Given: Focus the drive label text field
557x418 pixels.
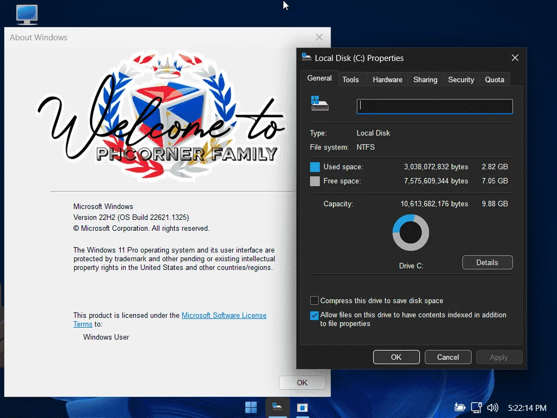Looking at the screenshot, I should pyautogui.click(x=435, y=106).
